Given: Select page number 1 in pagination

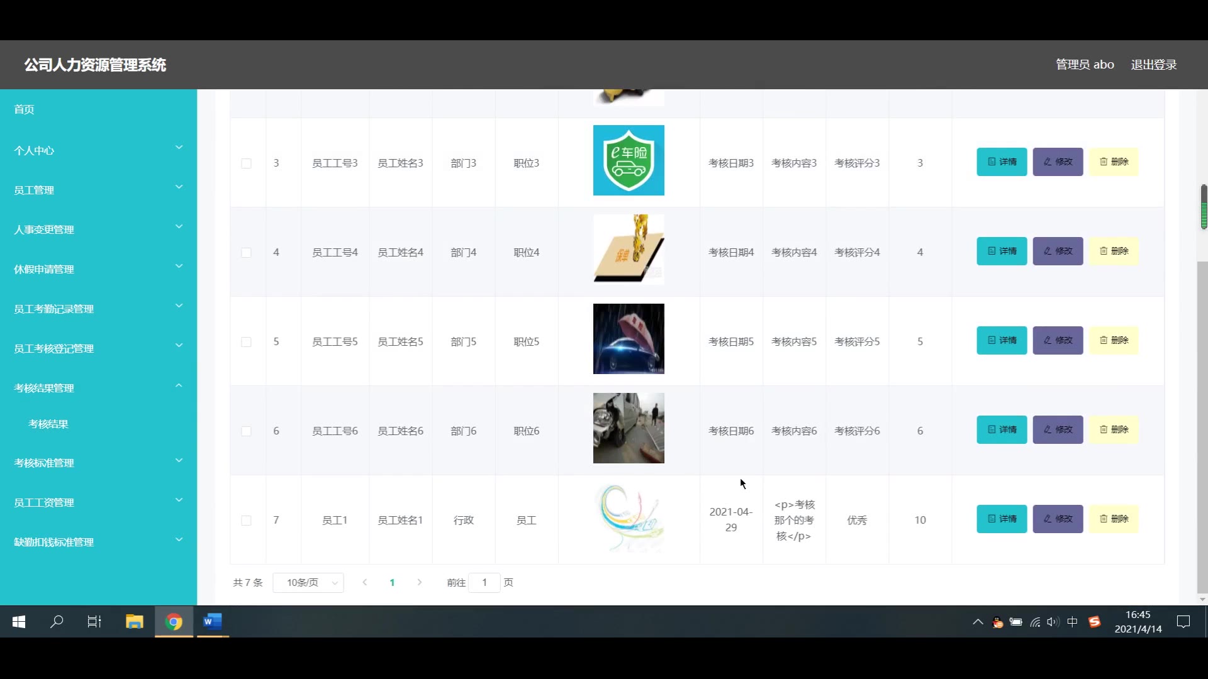Looking at the screenshot, I should click(392, 583).
